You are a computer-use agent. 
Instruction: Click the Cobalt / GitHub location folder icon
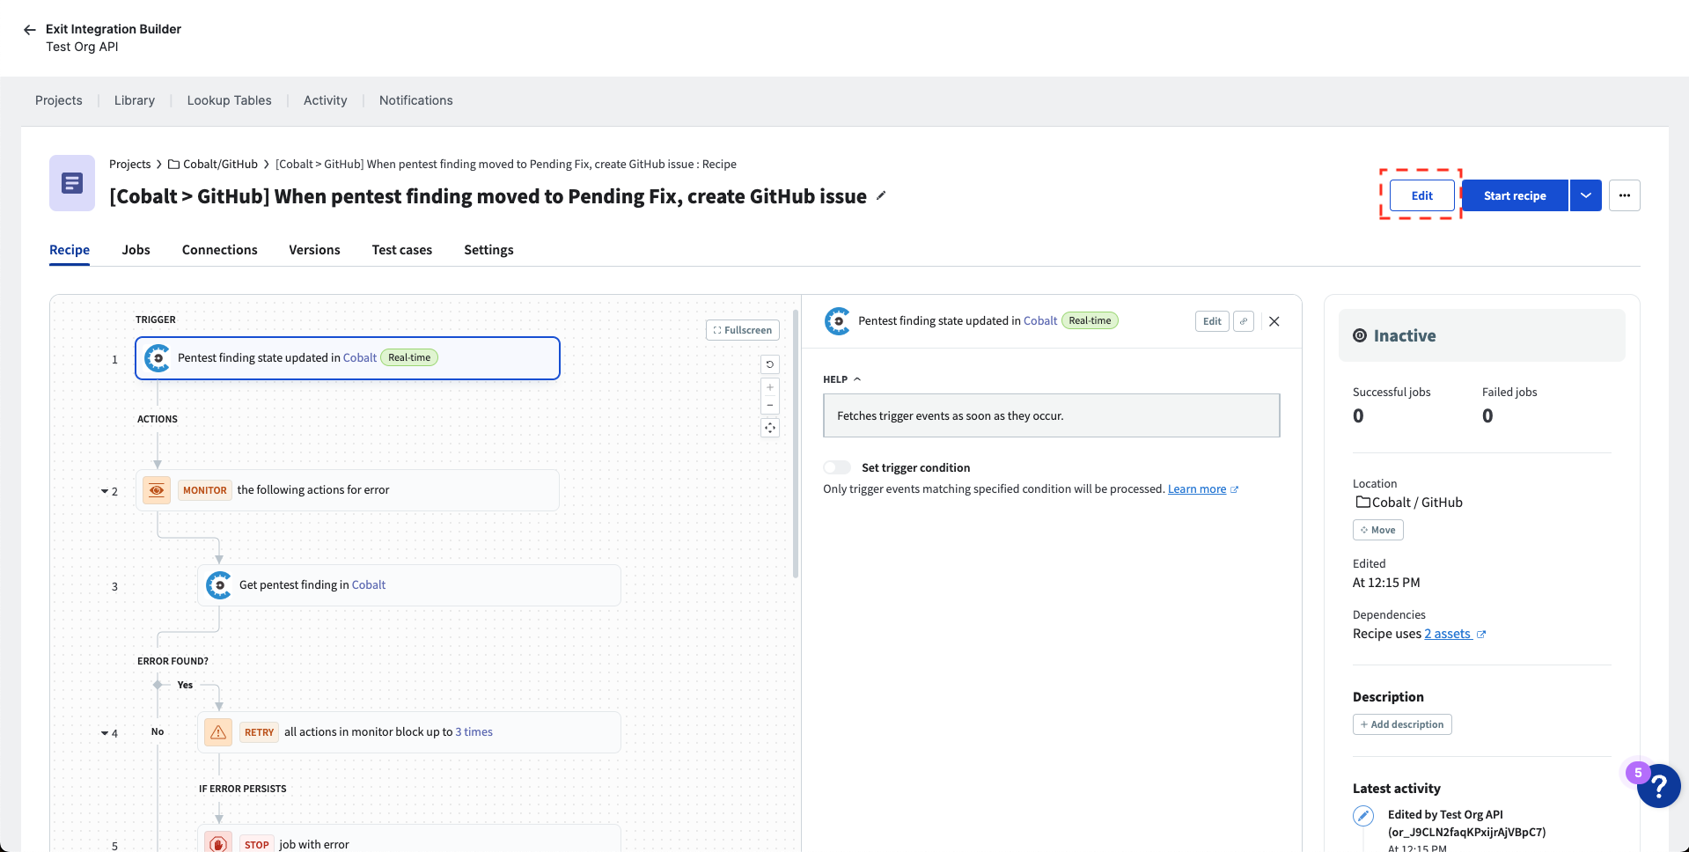pos(1362,502)
